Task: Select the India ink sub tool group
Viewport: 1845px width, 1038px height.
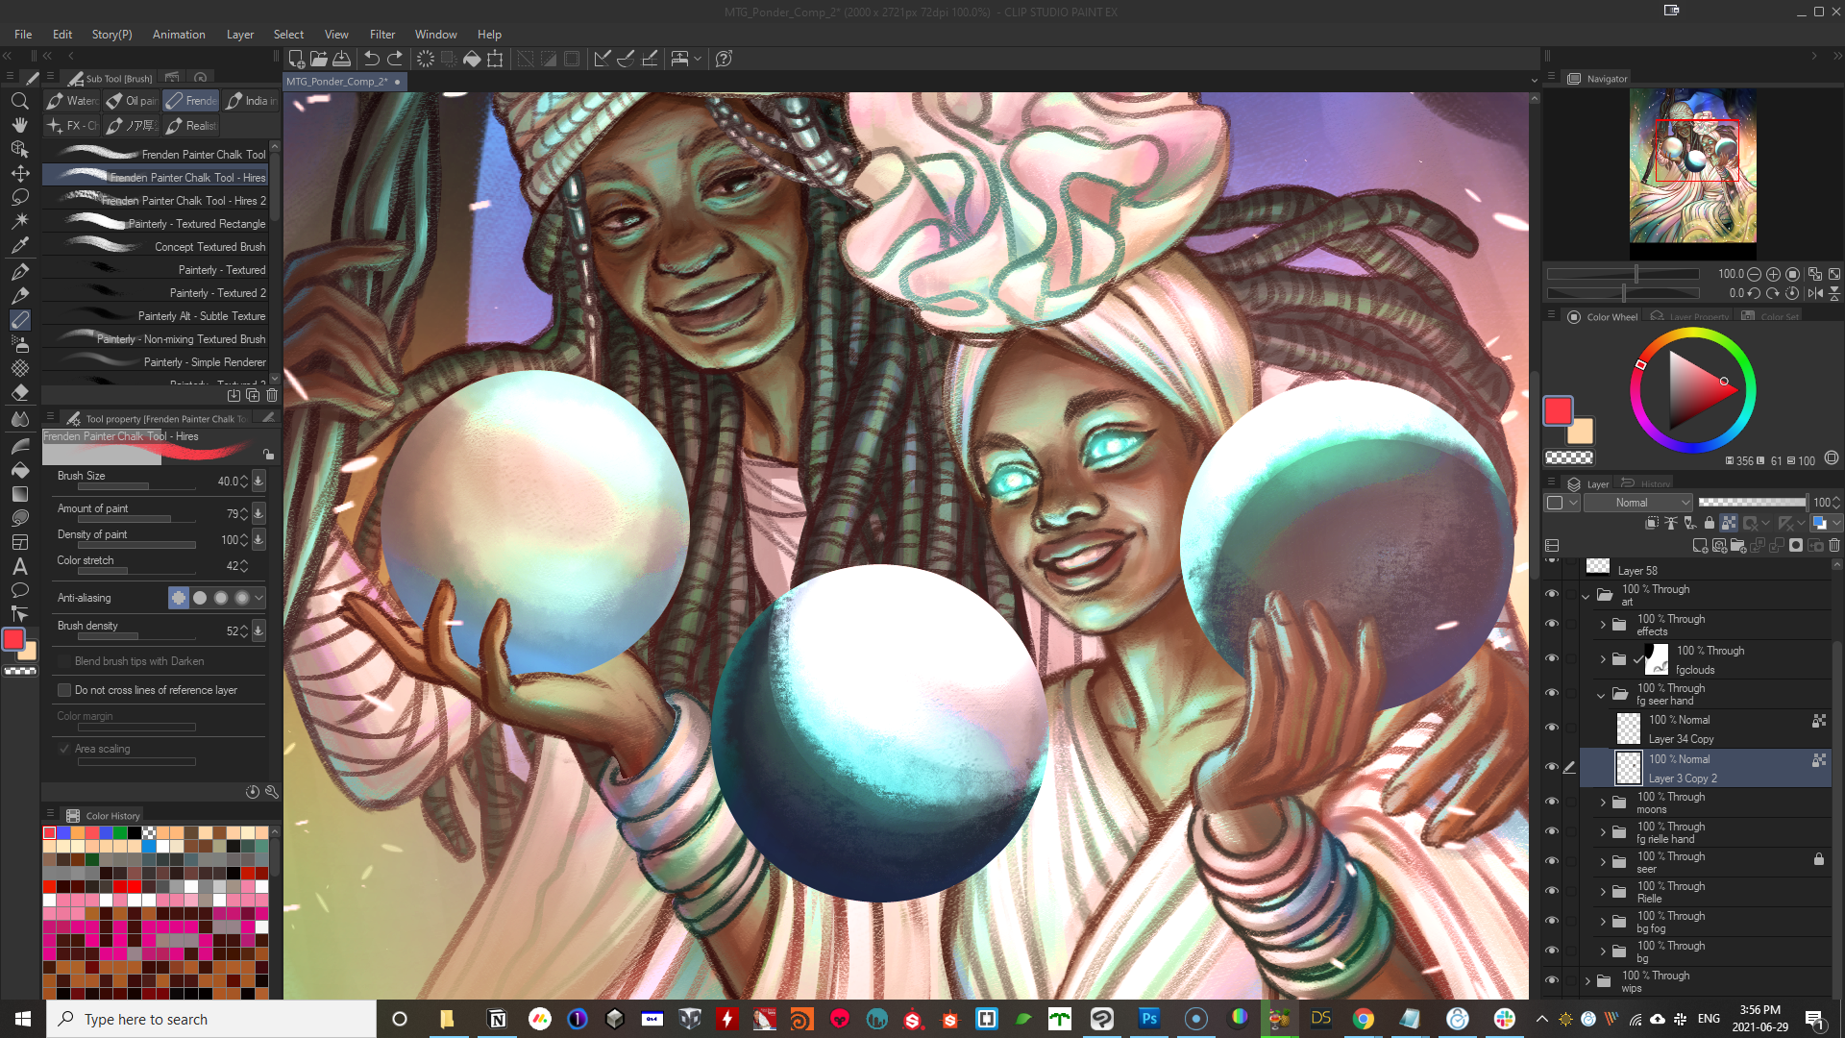Action: (x=251, y=101)
